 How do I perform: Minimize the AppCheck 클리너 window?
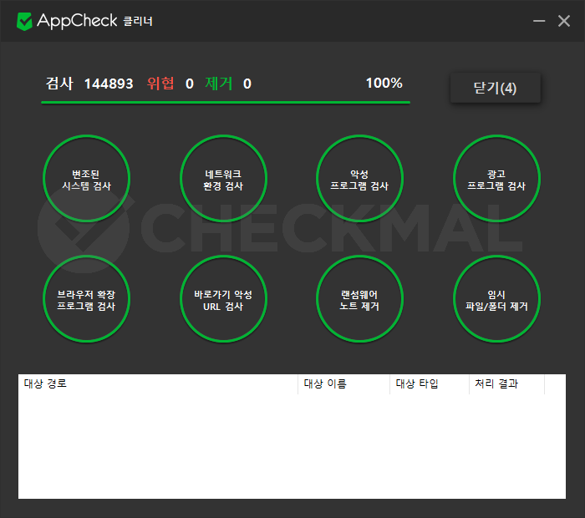coord(539,21)
